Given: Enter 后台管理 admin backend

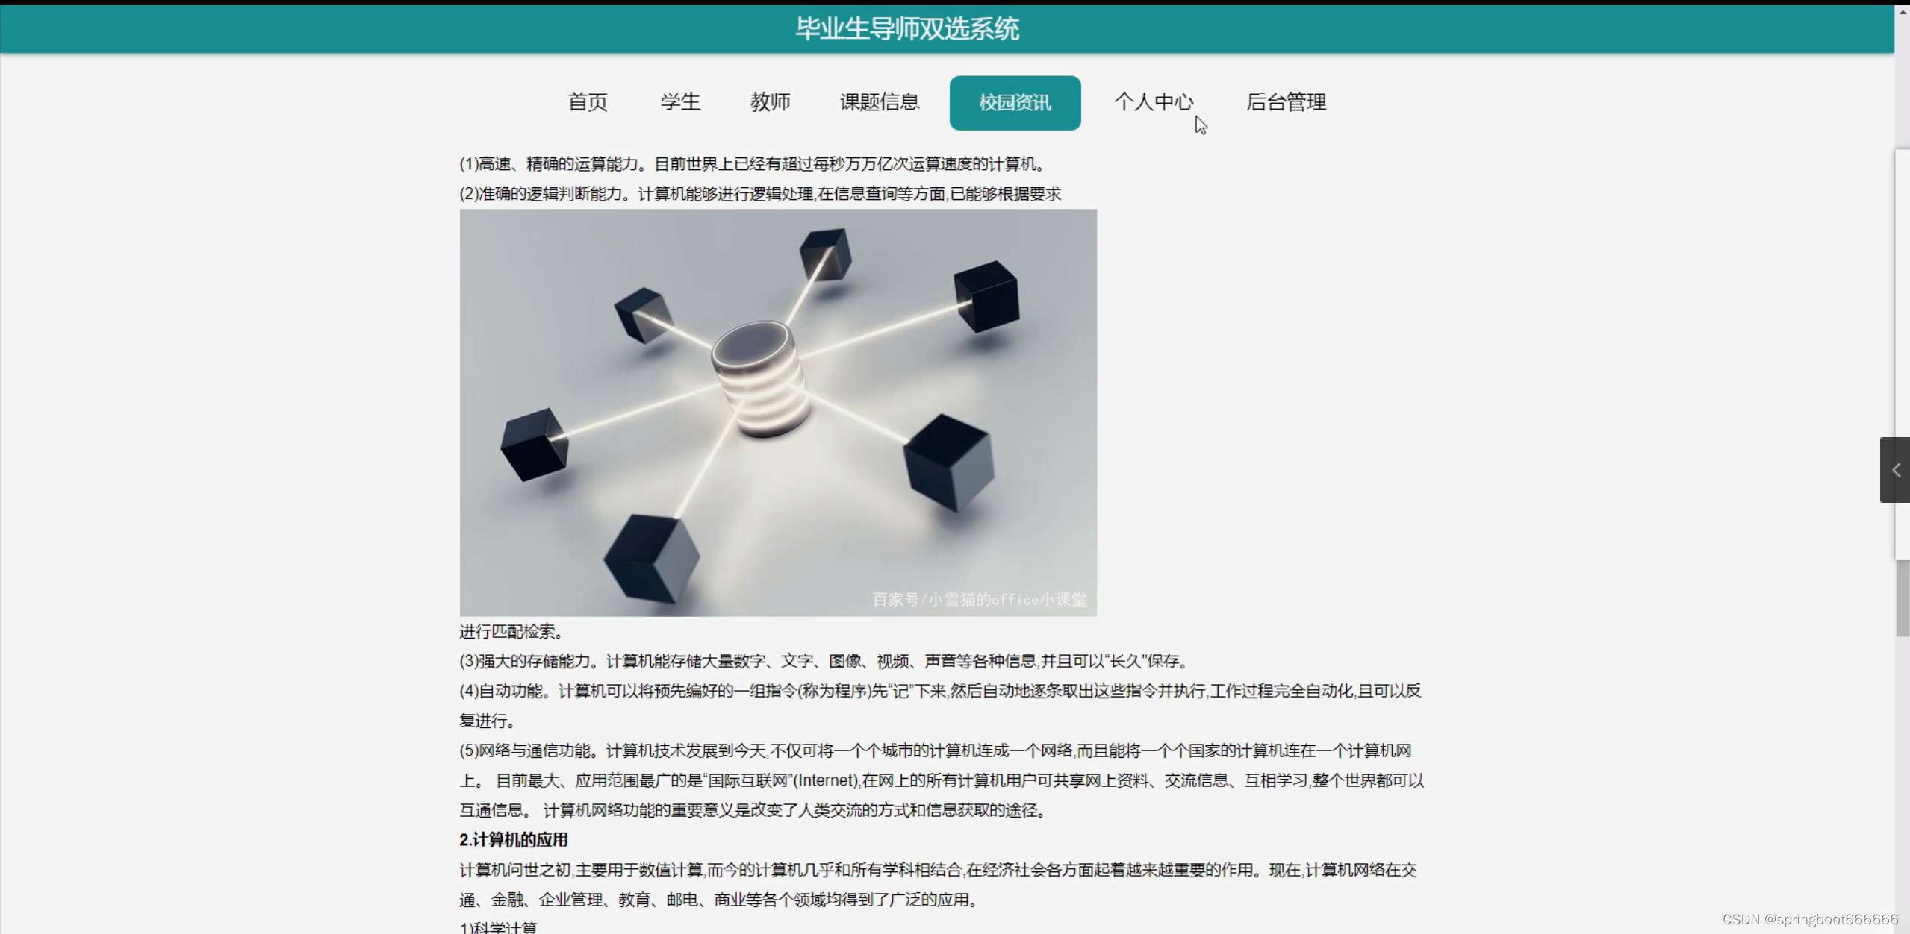Looking at the screenshot, I should (1286, 102).
